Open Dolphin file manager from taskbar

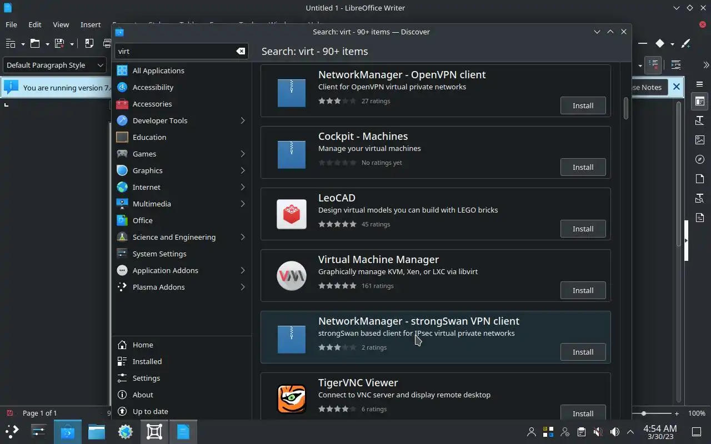pos(97,431)
